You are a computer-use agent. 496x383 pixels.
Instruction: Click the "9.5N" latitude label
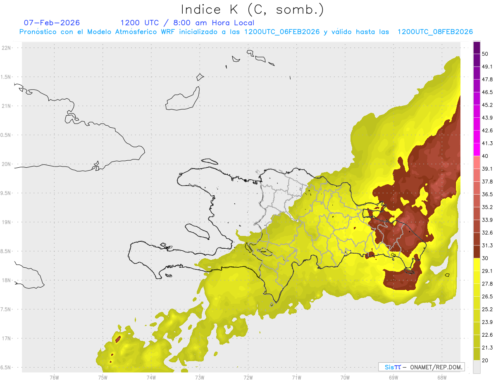(x=5, y=193)
